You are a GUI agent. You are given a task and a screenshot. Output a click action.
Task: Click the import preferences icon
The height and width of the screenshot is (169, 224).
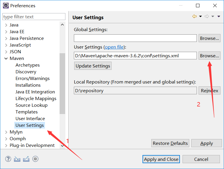click(x=17, y=159)
